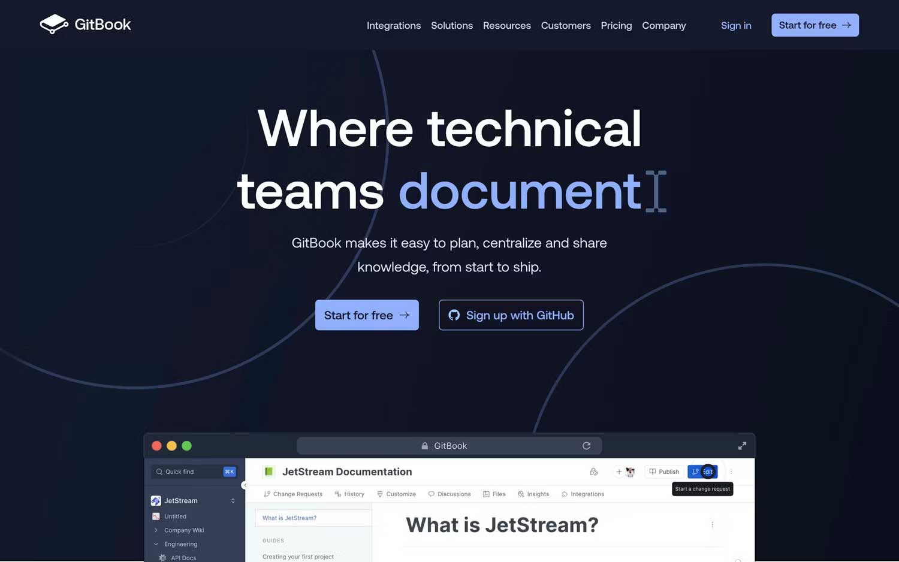Click the blue Edit button
The width and height of the screenshot is (899, 562).
pyautogui.click(x=702, y=472)
